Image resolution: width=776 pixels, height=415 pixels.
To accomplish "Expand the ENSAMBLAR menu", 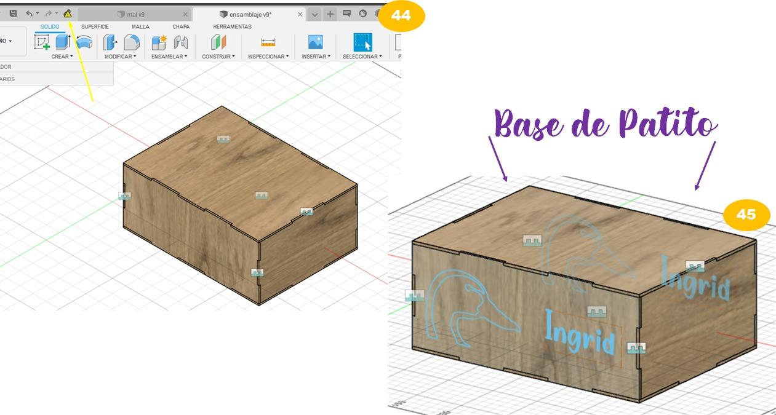I will click(x=169, y=57).
